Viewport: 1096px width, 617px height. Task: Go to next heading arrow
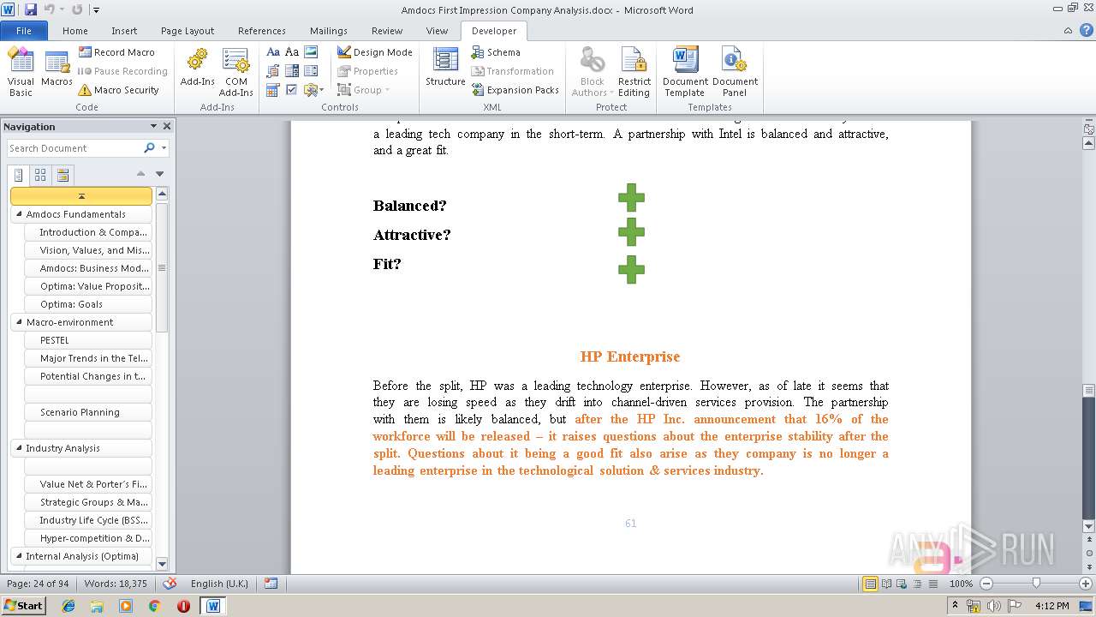(159, 174)
